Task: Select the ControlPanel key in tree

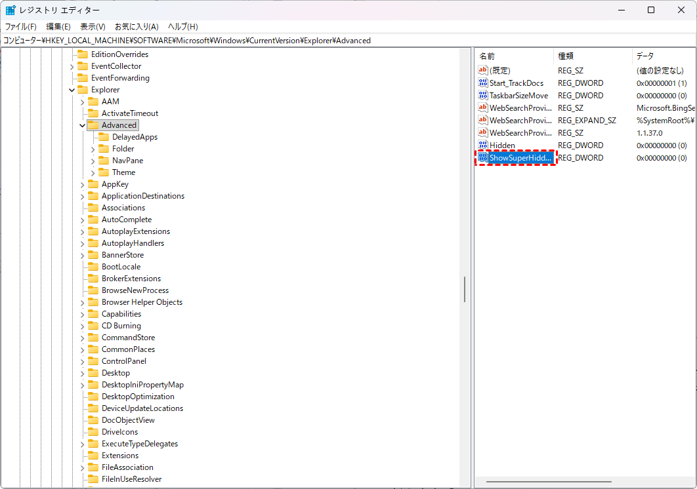Action: click(x=123, y=361)
